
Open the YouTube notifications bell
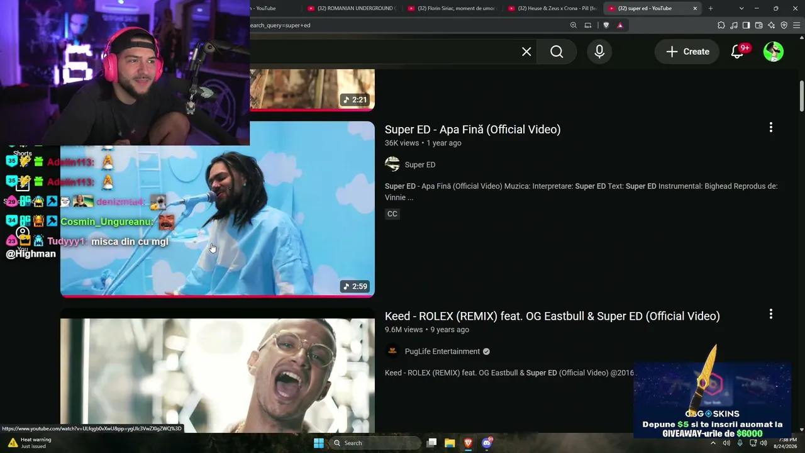coord(738,52)
